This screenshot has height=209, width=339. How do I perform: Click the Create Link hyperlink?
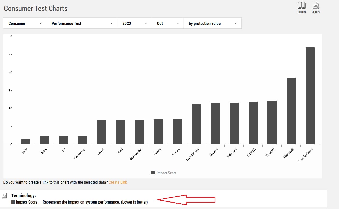[x=118, y=182]
